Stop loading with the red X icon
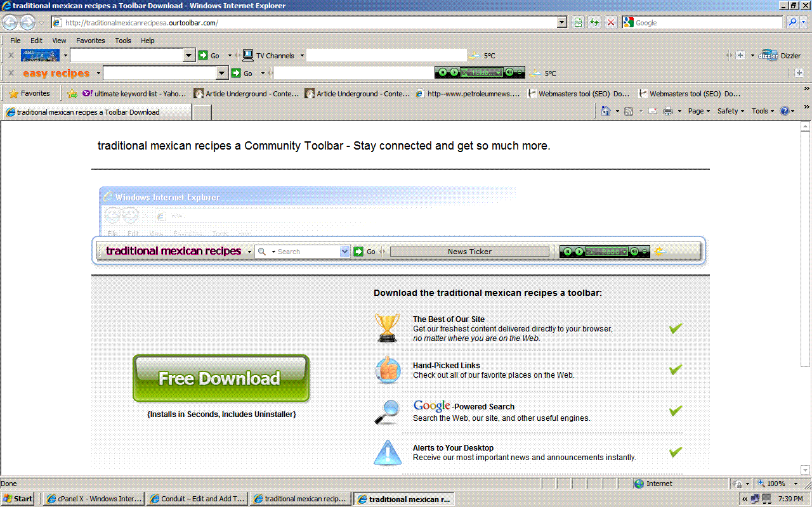 (611, 23)
